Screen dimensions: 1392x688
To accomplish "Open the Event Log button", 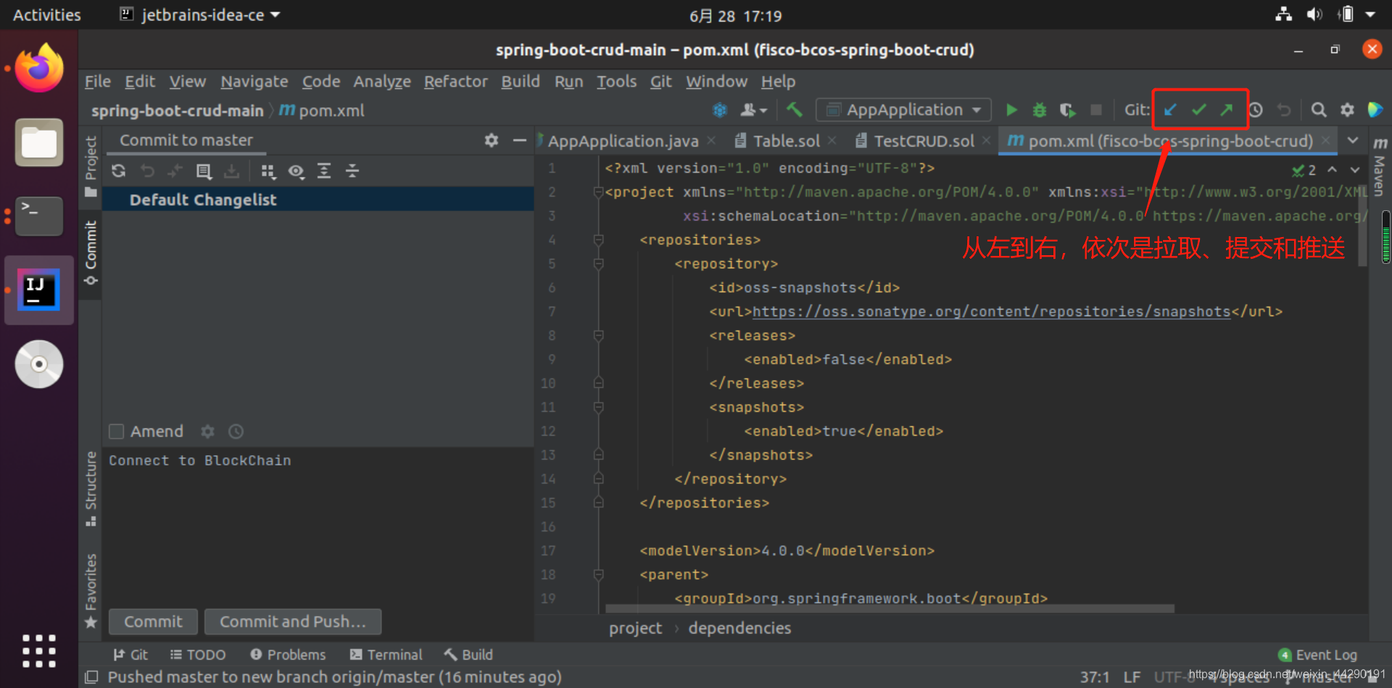I will click(x=1317, y=655).
